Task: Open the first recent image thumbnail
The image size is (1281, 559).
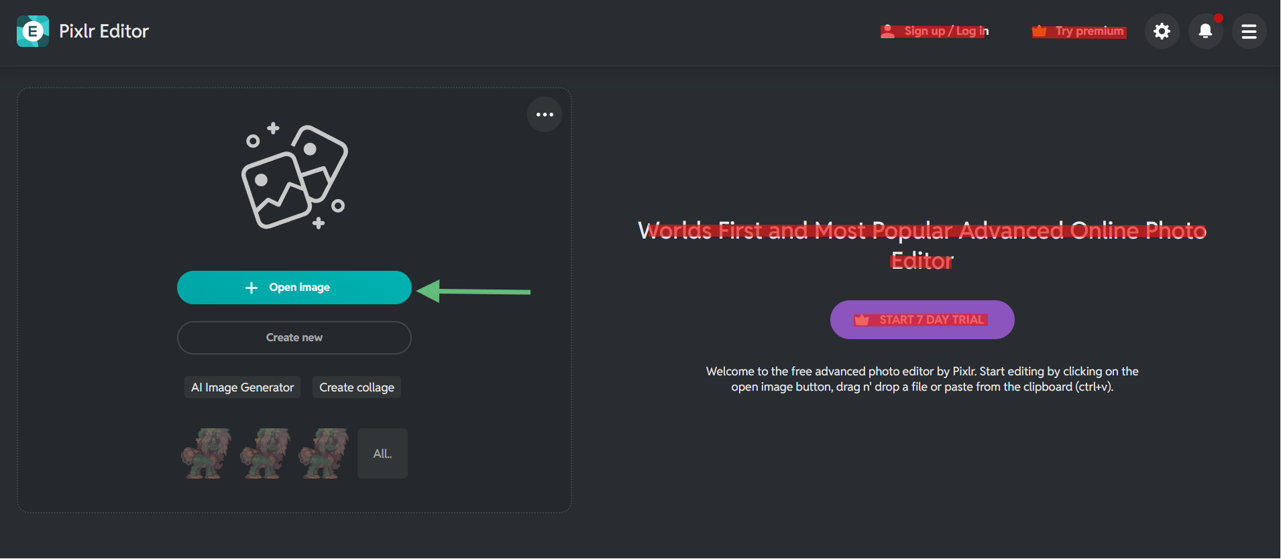Action: [206, 454]
